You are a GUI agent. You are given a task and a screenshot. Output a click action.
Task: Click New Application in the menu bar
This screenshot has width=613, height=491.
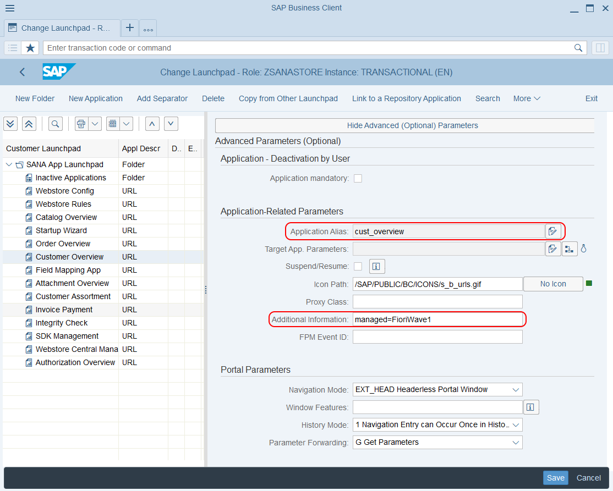pyautogui.click(x=96, y=98)
